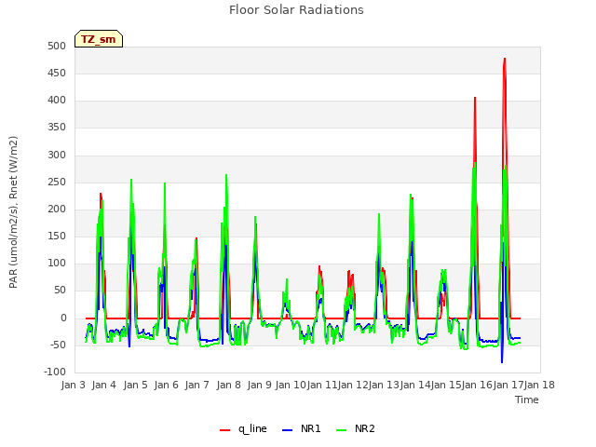
Task: Click the chart title Floor Solar Radiations
Action: [x=296, y=9]
